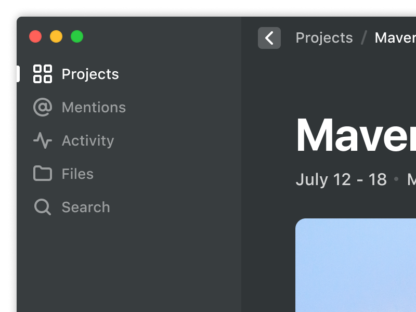Click the large Maver project title
Screen dimensions: 416x312
[x=356, y=135]
